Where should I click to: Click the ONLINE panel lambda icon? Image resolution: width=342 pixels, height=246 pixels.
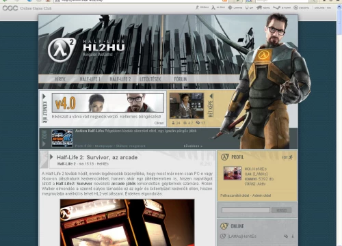tap(224, 226)
